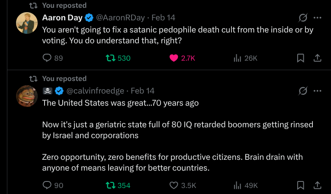The height and width of the screenshot is (194, 331).
Task: Bookmark Aaron Day's post
Action: pyautogui.click(x=300, y=58)
